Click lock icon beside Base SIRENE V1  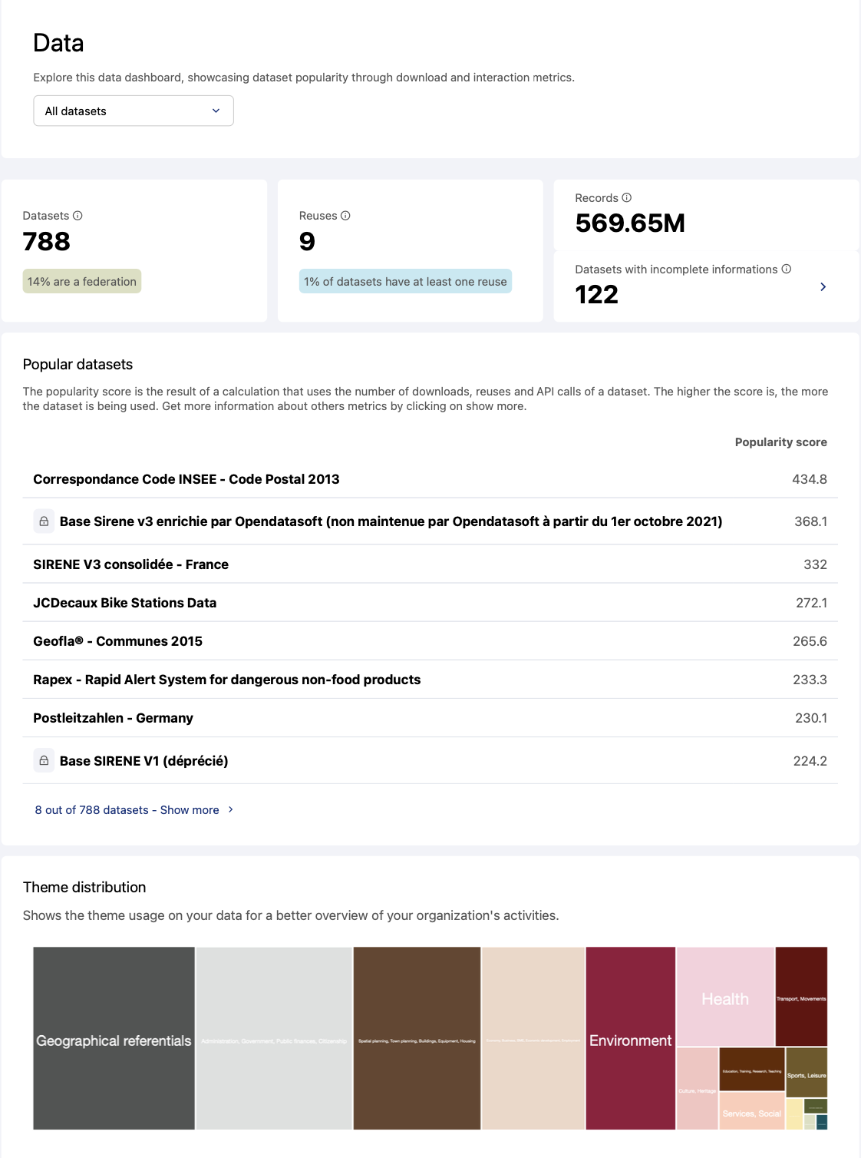[x=44, y=761]
